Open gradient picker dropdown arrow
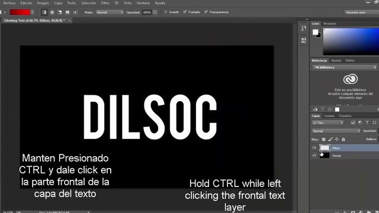The height and width of the screenshot is (213, 379). (32, 12)
